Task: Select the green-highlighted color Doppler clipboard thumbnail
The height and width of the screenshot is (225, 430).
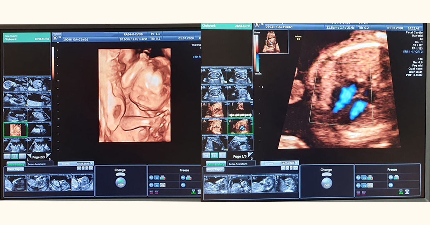Action: point(240,126)
